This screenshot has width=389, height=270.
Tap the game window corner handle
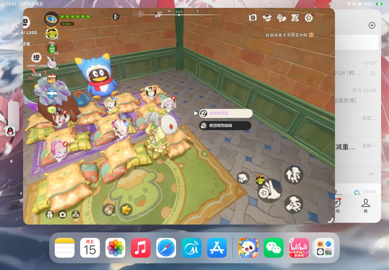pos(331,220)
